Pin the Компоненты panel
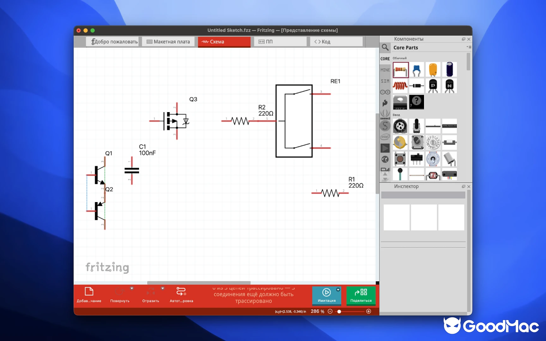 (463, 39)
